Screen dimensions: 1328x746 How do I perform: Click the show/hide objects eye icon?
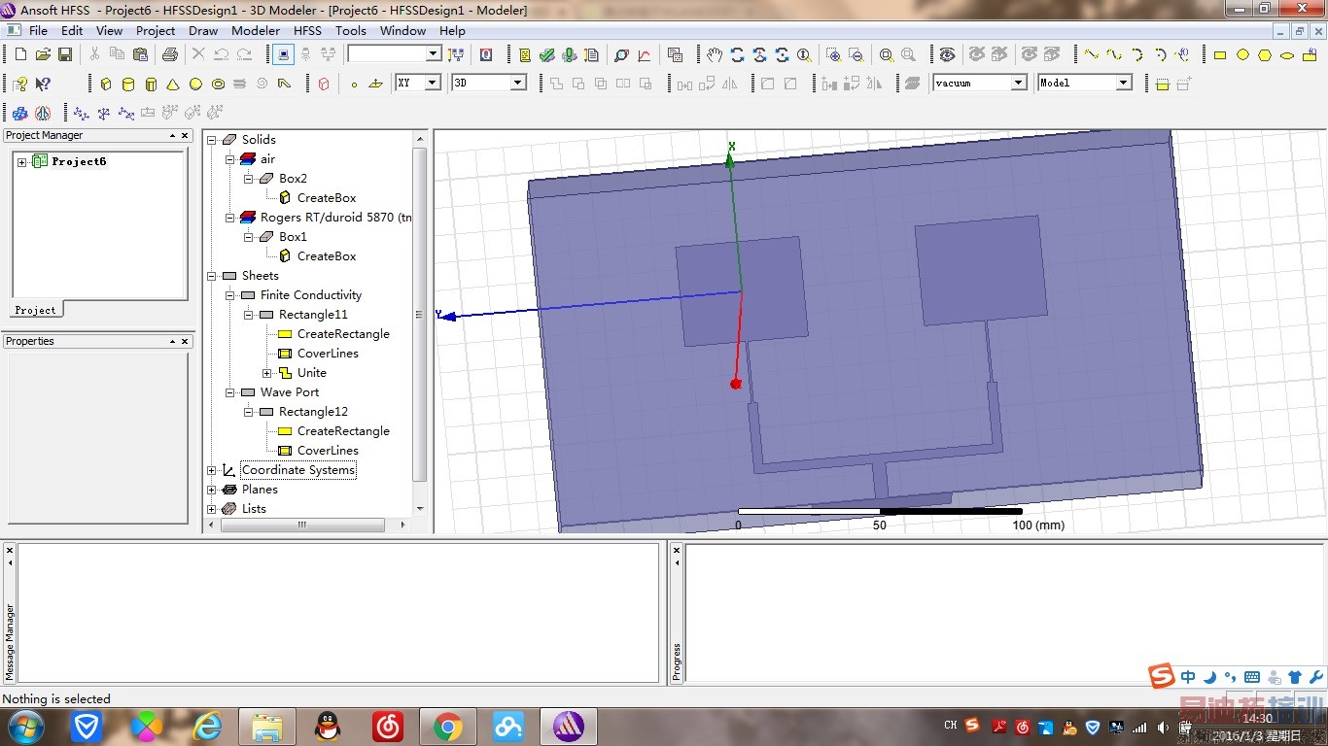[x=947, y=55]
